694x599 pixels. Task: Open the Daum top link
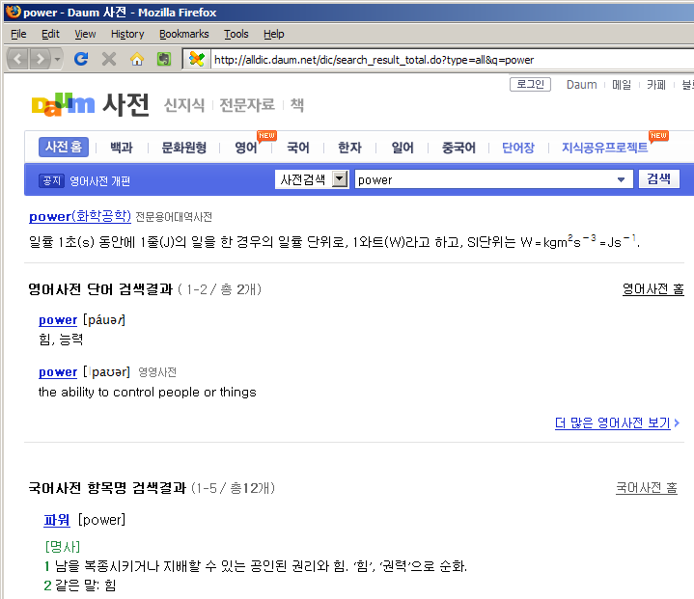pos(582,85)
